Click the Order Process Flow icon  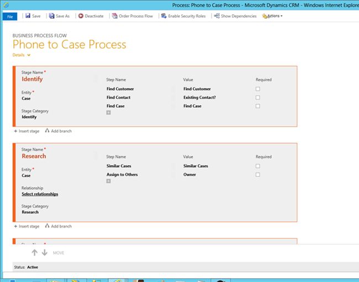114,16
